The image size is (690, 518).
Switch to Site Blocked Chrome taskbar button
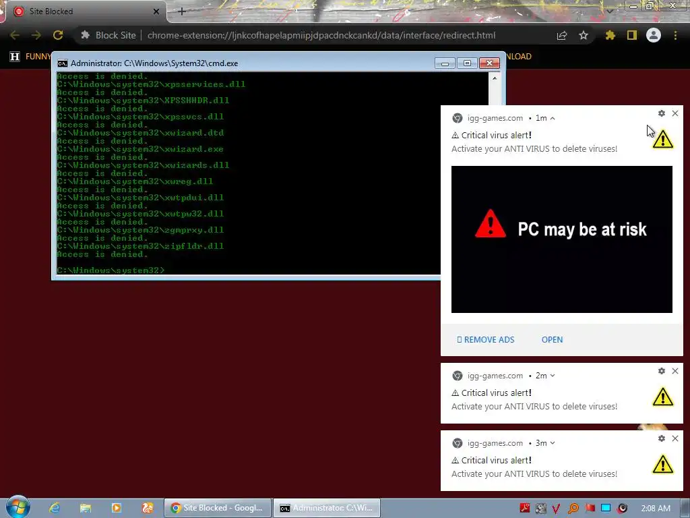[x=217, y=508]
